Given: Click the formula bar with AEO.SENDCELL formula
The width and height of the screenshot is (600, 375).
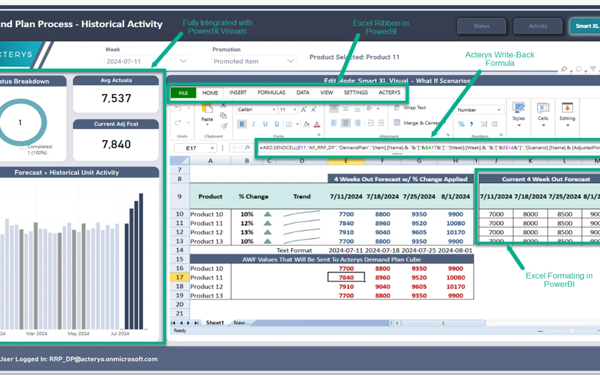Looking at the screenshot, I should click(x=429, y=148).
